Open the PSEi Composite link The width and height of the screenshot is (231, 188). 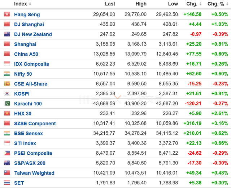pyautogui.click(x=33, y=153)
